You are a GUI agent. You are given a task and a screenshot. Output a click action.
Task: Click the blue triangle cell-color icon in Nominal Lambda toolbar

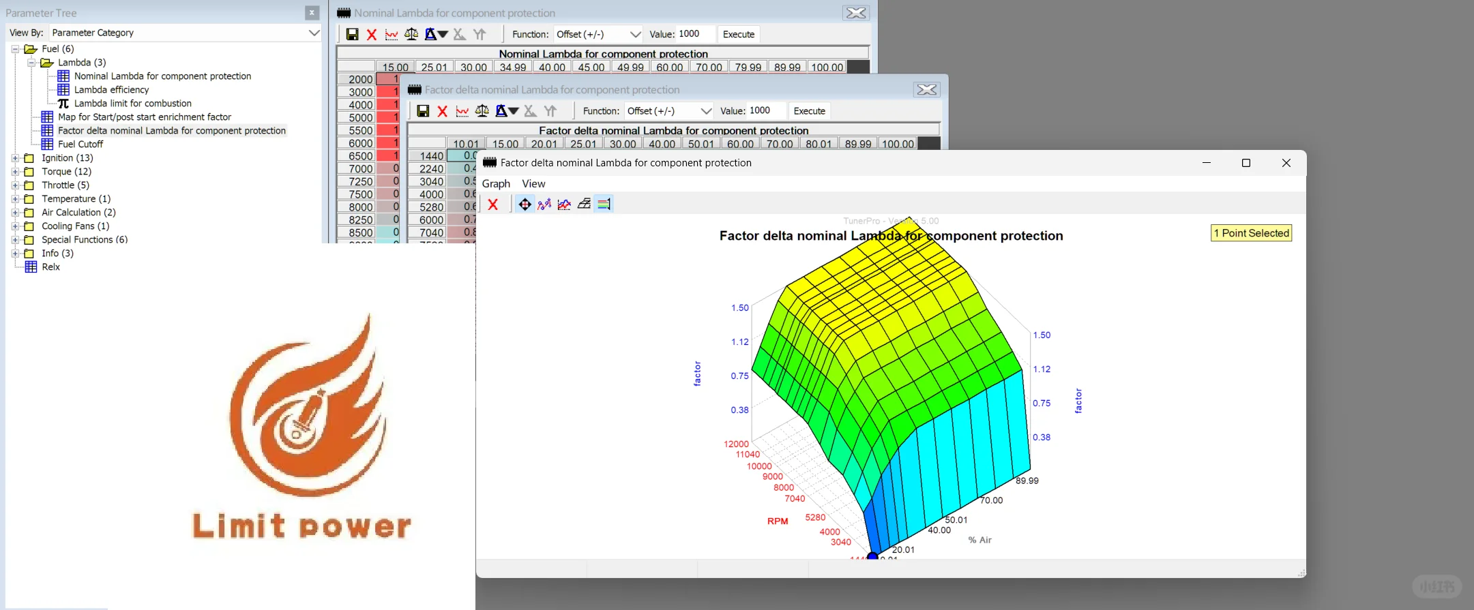430,34
